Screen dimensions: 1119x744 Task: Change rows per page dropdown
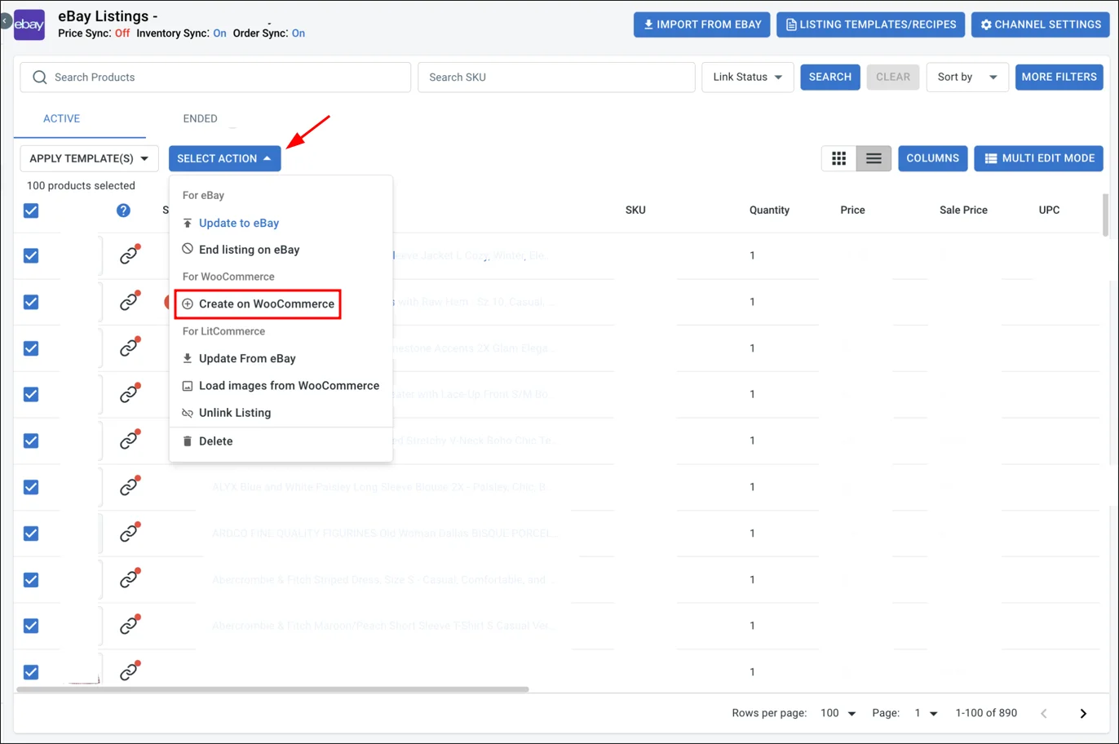[838, 713]
